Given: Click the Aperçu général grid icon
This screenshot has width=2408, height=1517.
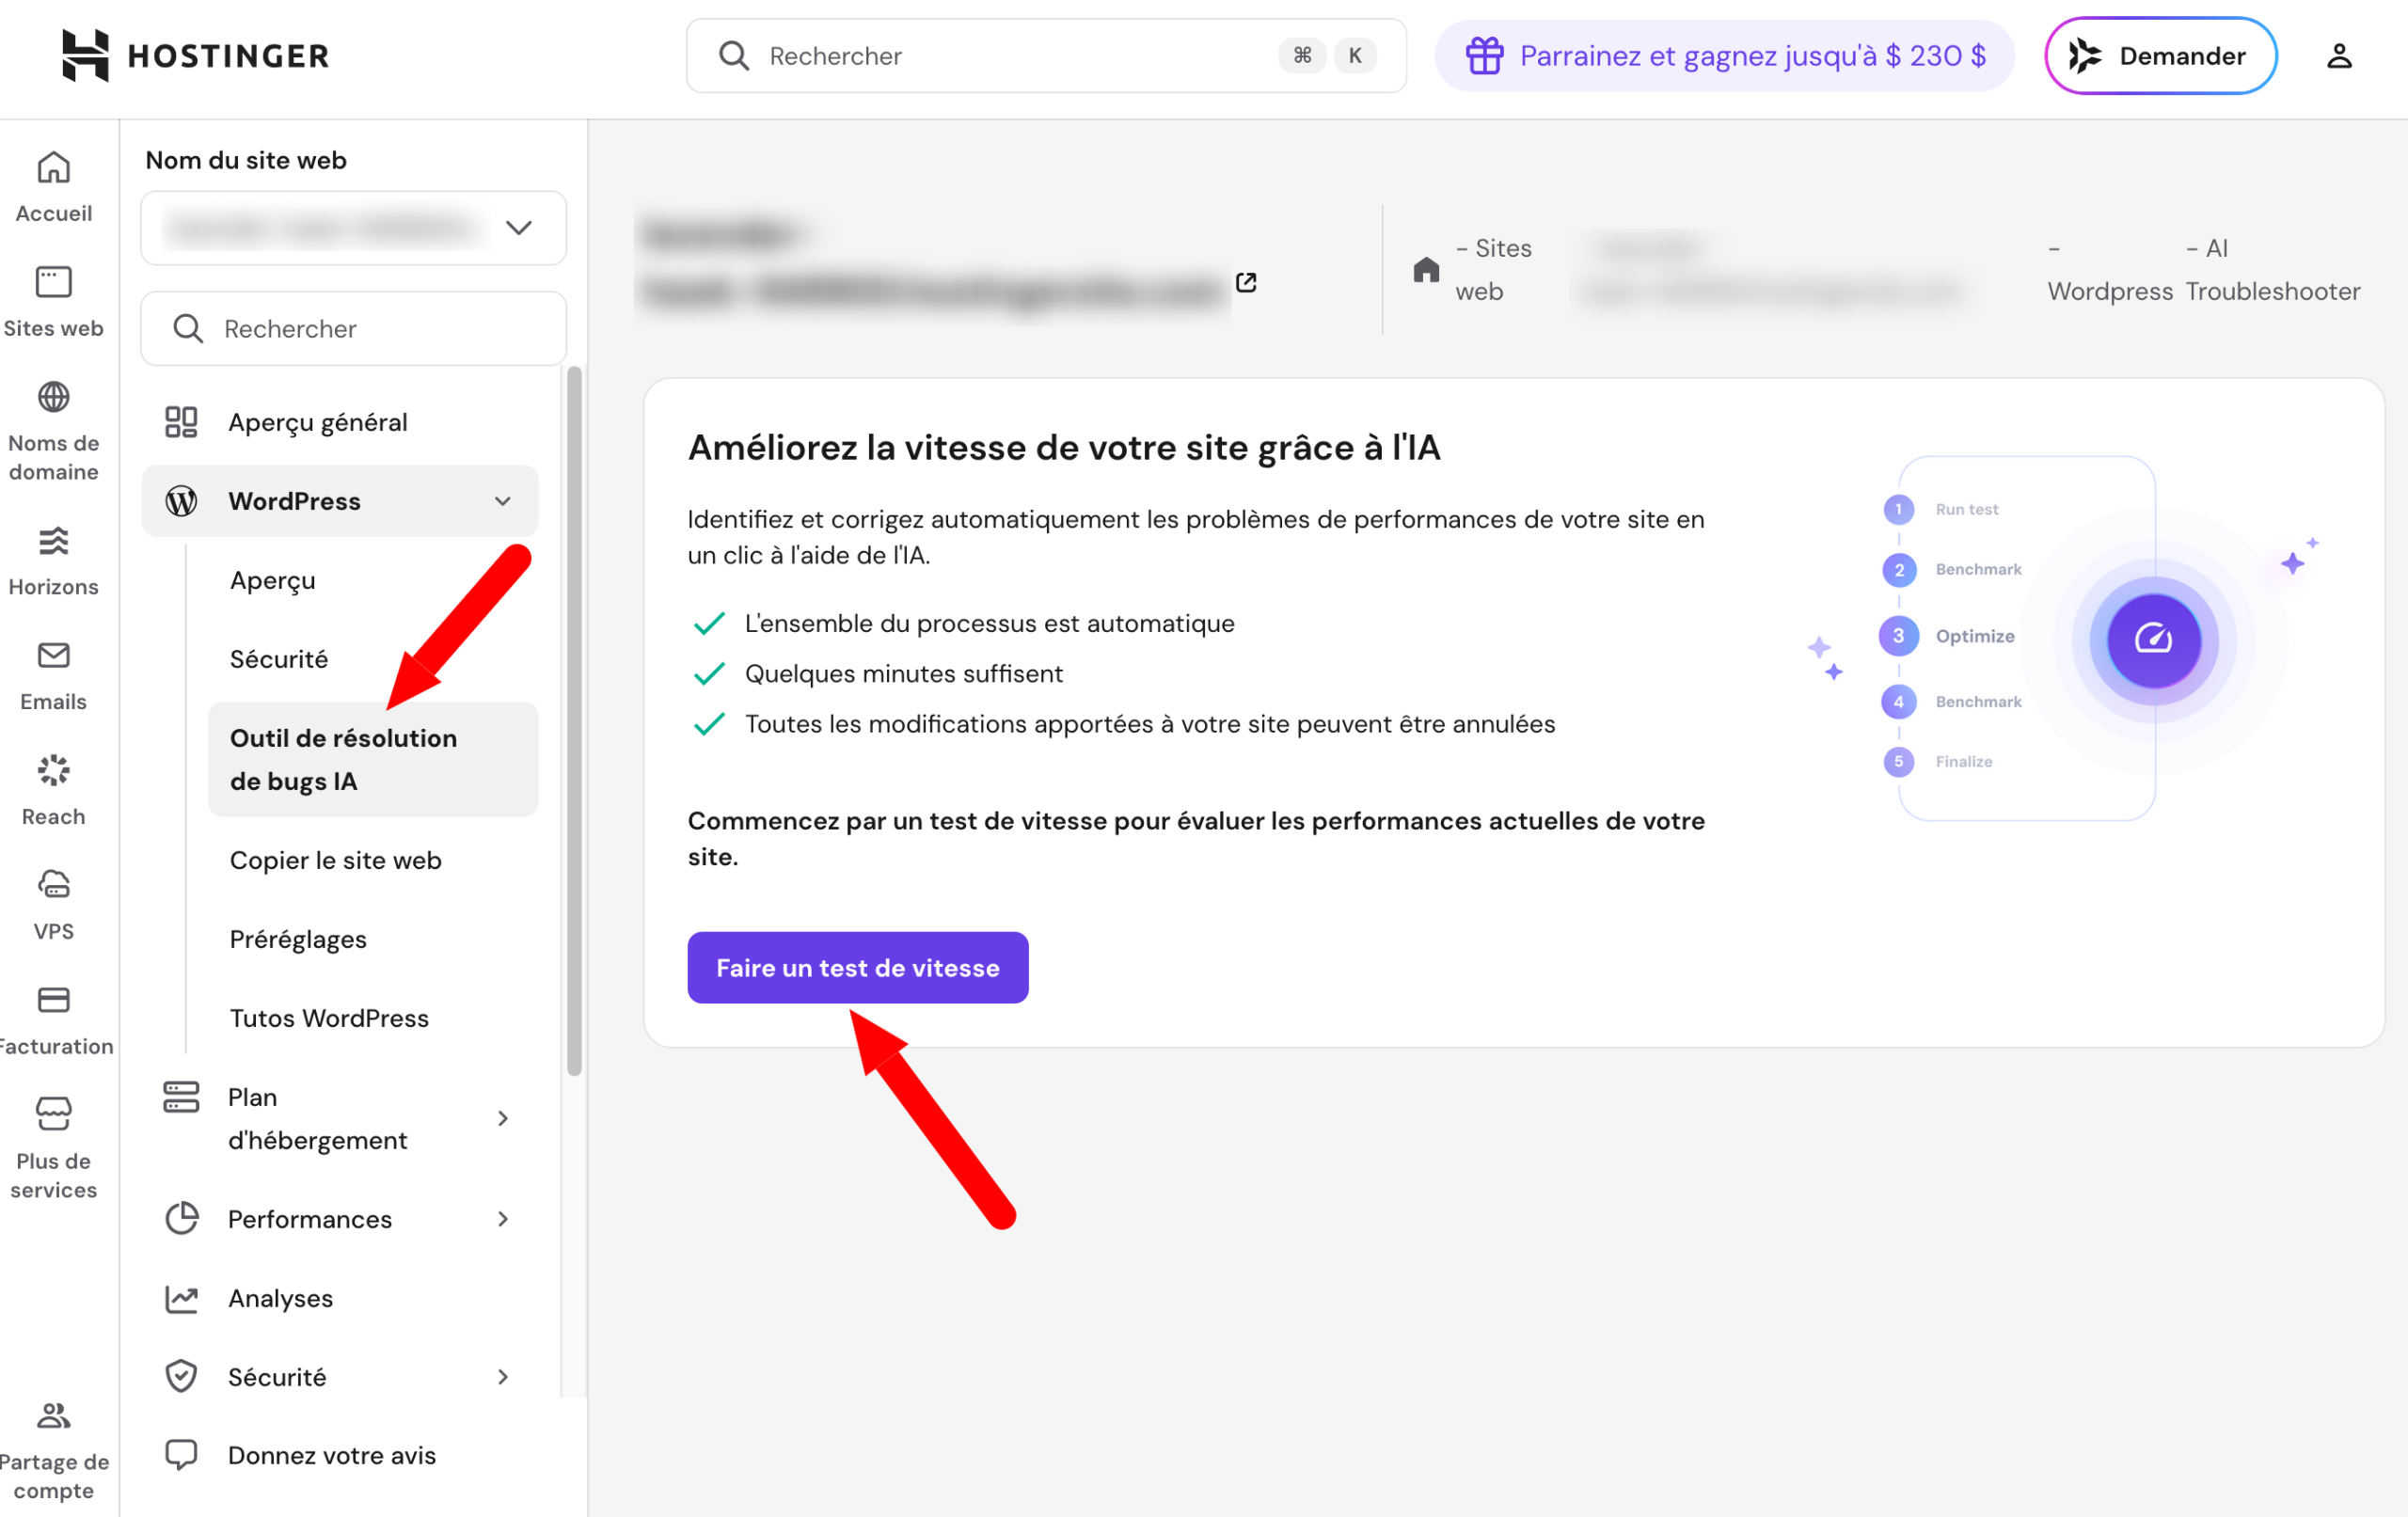Looking at the screenshot, I should tap(181, 422).
